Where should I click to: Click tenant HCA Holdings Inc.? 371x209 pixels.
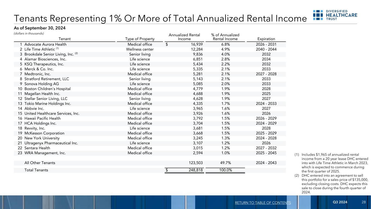pyautogui.click(x=40, y=123)
